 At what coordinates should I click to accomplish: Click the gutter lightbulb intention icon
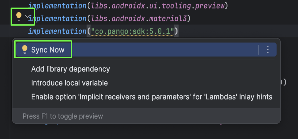pyautogui.click(x=19, y=16)
